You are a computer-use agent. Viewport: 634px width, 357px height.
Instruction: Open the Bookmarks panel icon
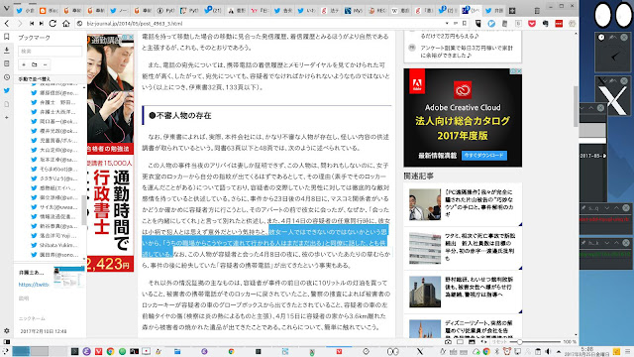pos(7,37)
